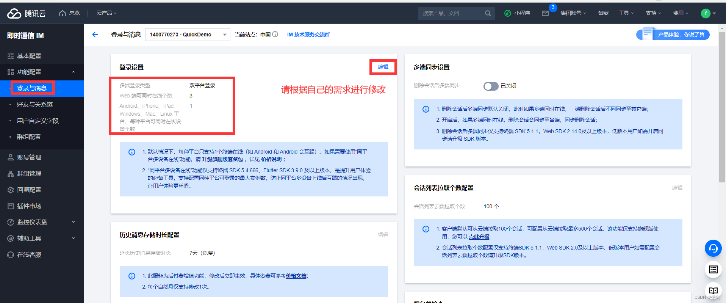Open 备案 in top navigation
The image size is (726, 303).
603,13
